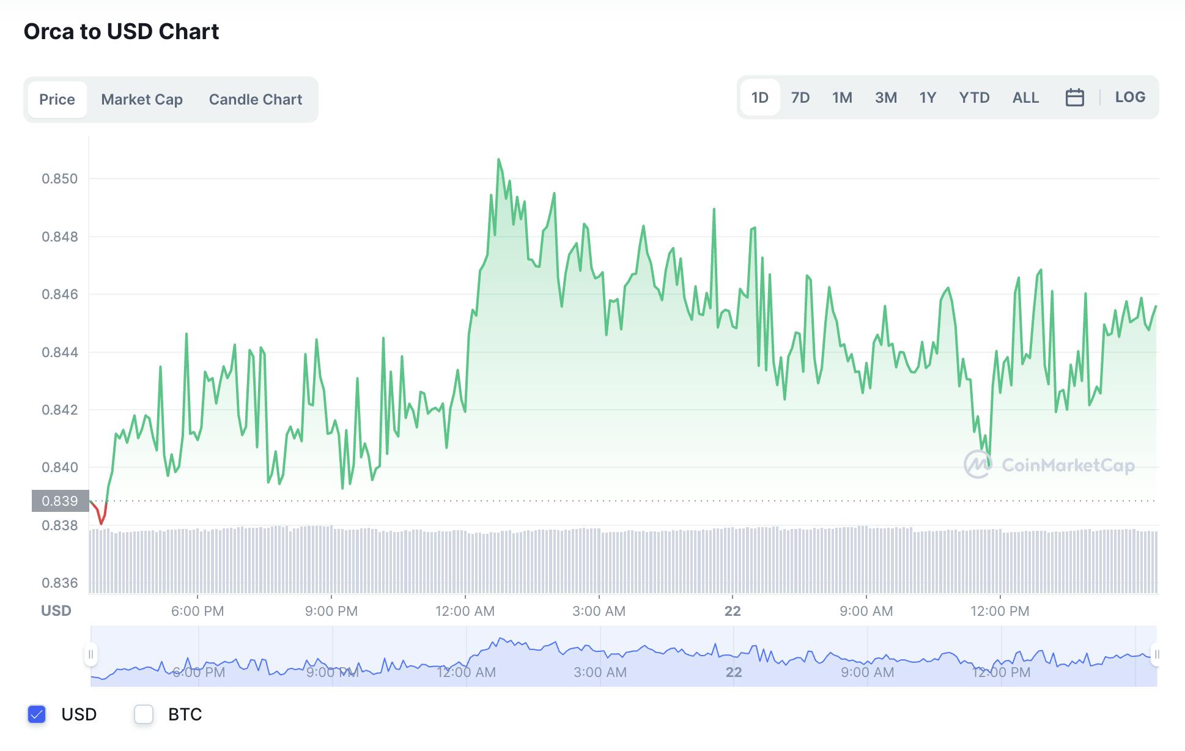The height and width of the screenshot is (751, 1185).
Task: Click the 9:00 PM x-axis label
Action: (x=331, y=611)
